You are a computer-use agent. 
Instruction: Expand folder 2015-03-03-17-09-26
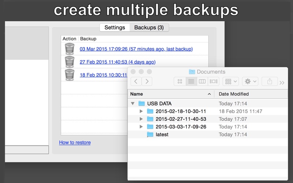click(x=141, y=127)
